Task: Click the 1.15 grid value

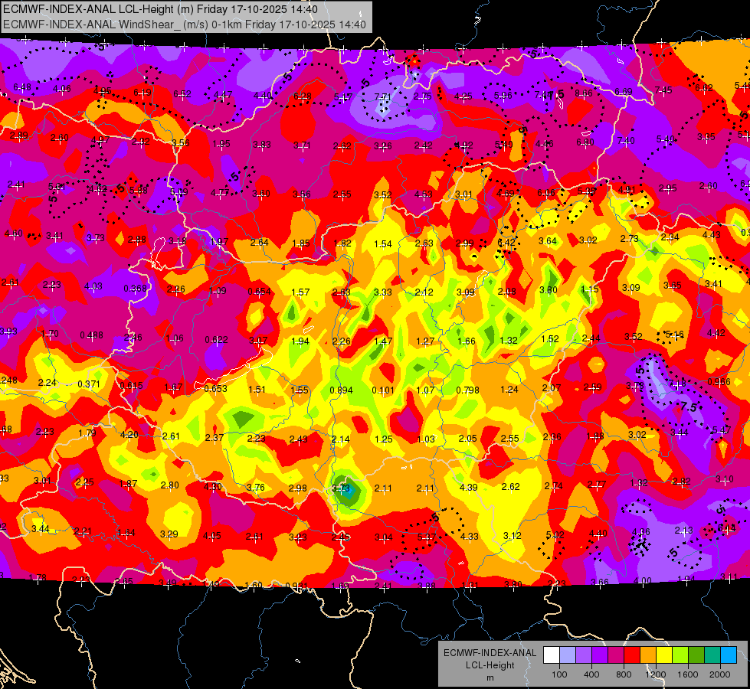Action: click(x=590, y=289)
